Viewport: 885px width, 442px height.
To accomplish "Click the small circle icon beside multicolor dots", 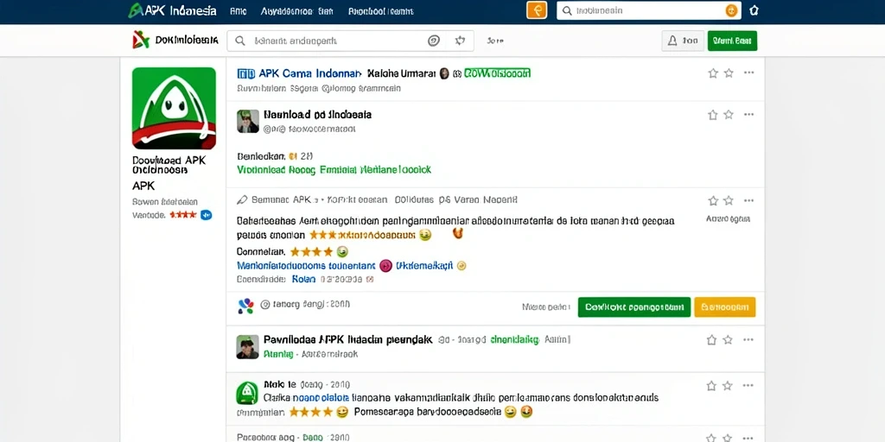I will point(264,305).
